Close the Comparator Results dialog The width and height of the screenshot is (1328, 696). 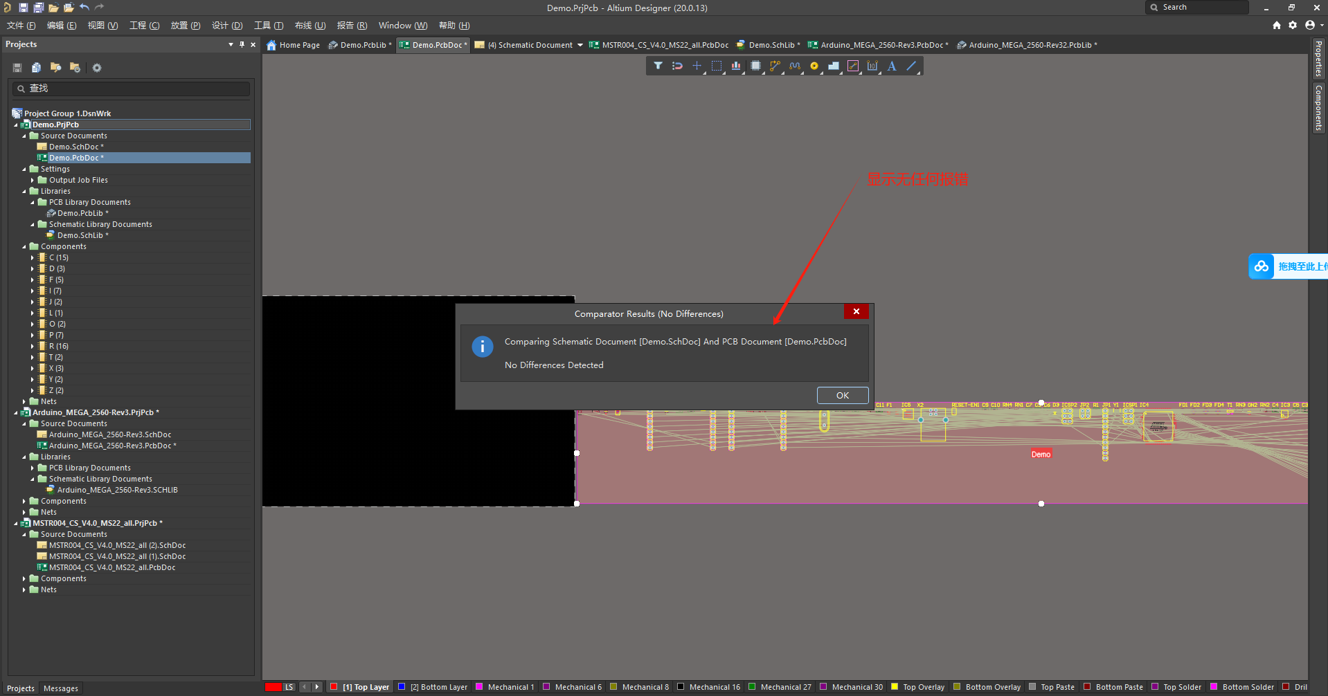pos(856,311)
